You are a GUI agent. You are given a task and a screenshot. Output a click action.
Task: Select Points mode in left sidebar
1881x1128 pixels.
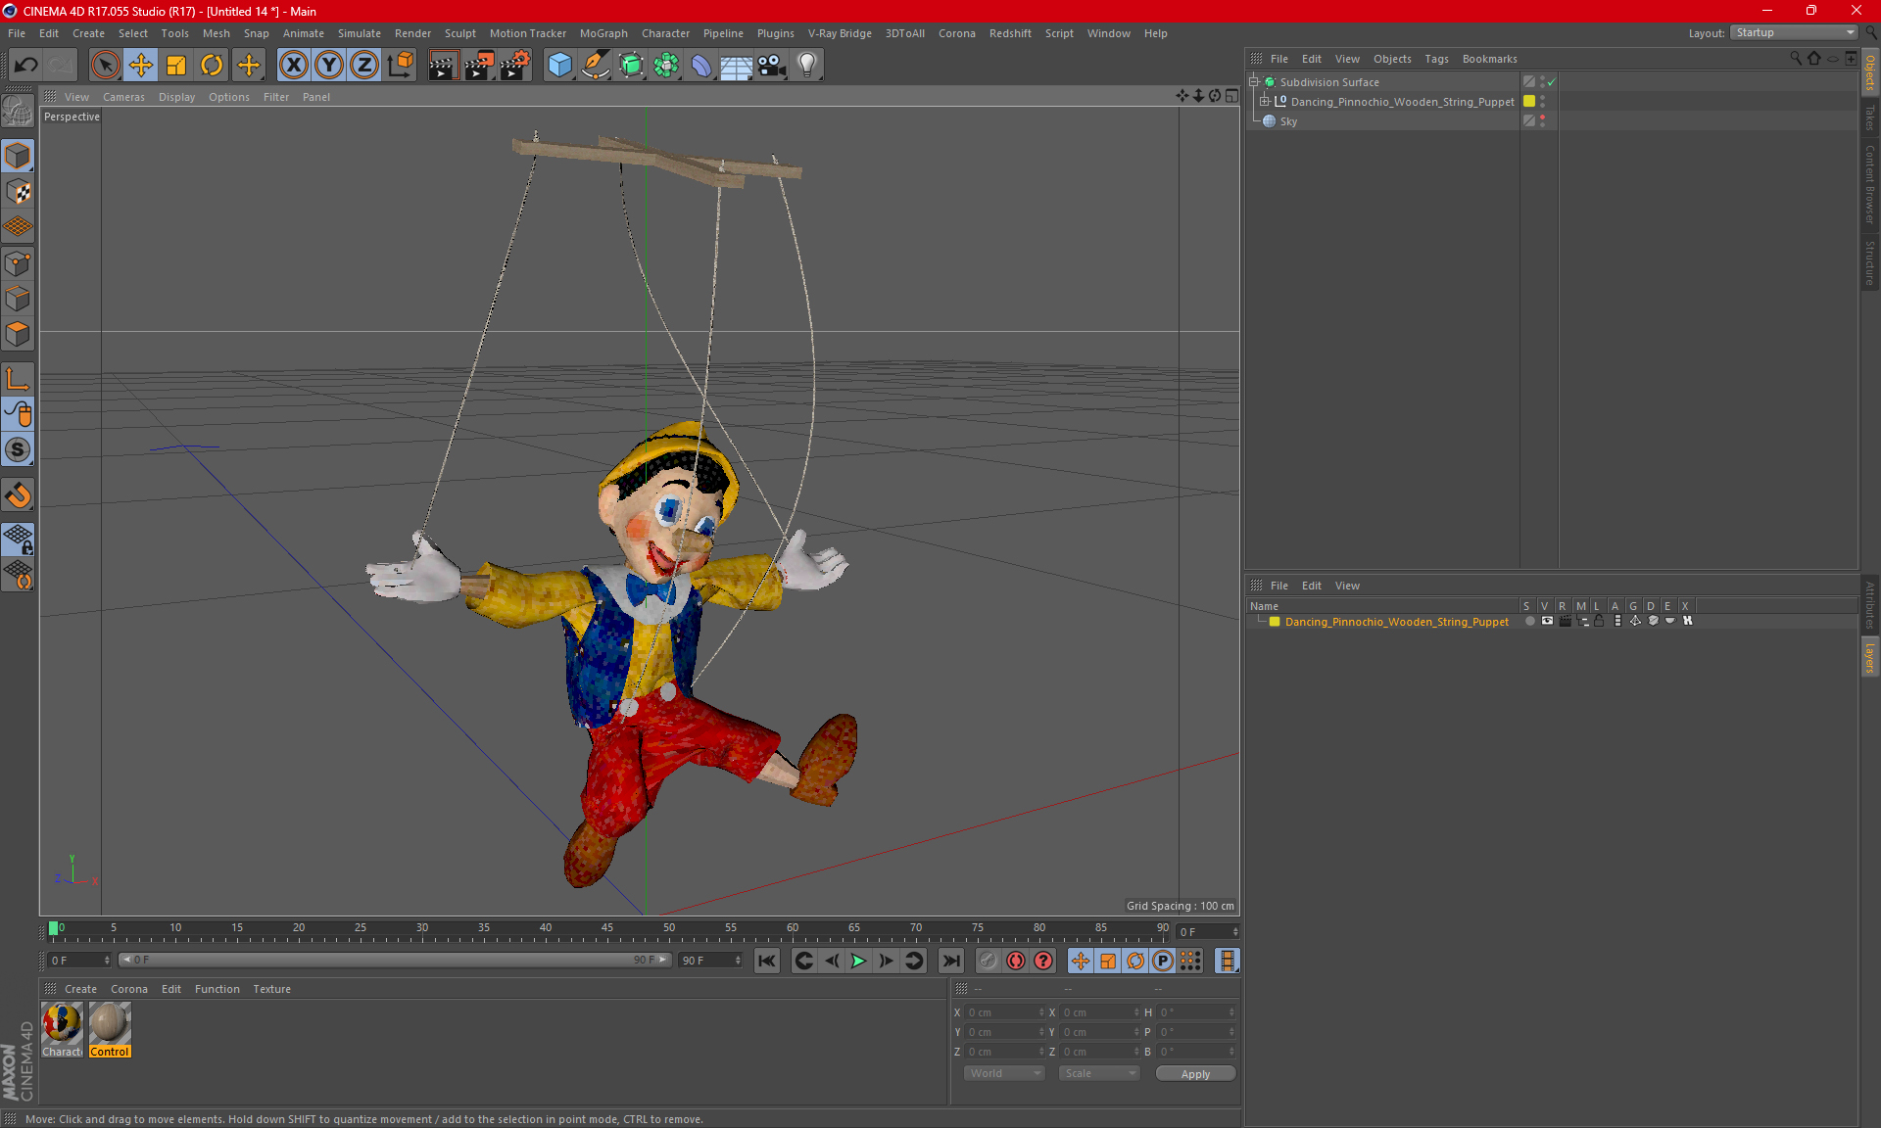18,263
